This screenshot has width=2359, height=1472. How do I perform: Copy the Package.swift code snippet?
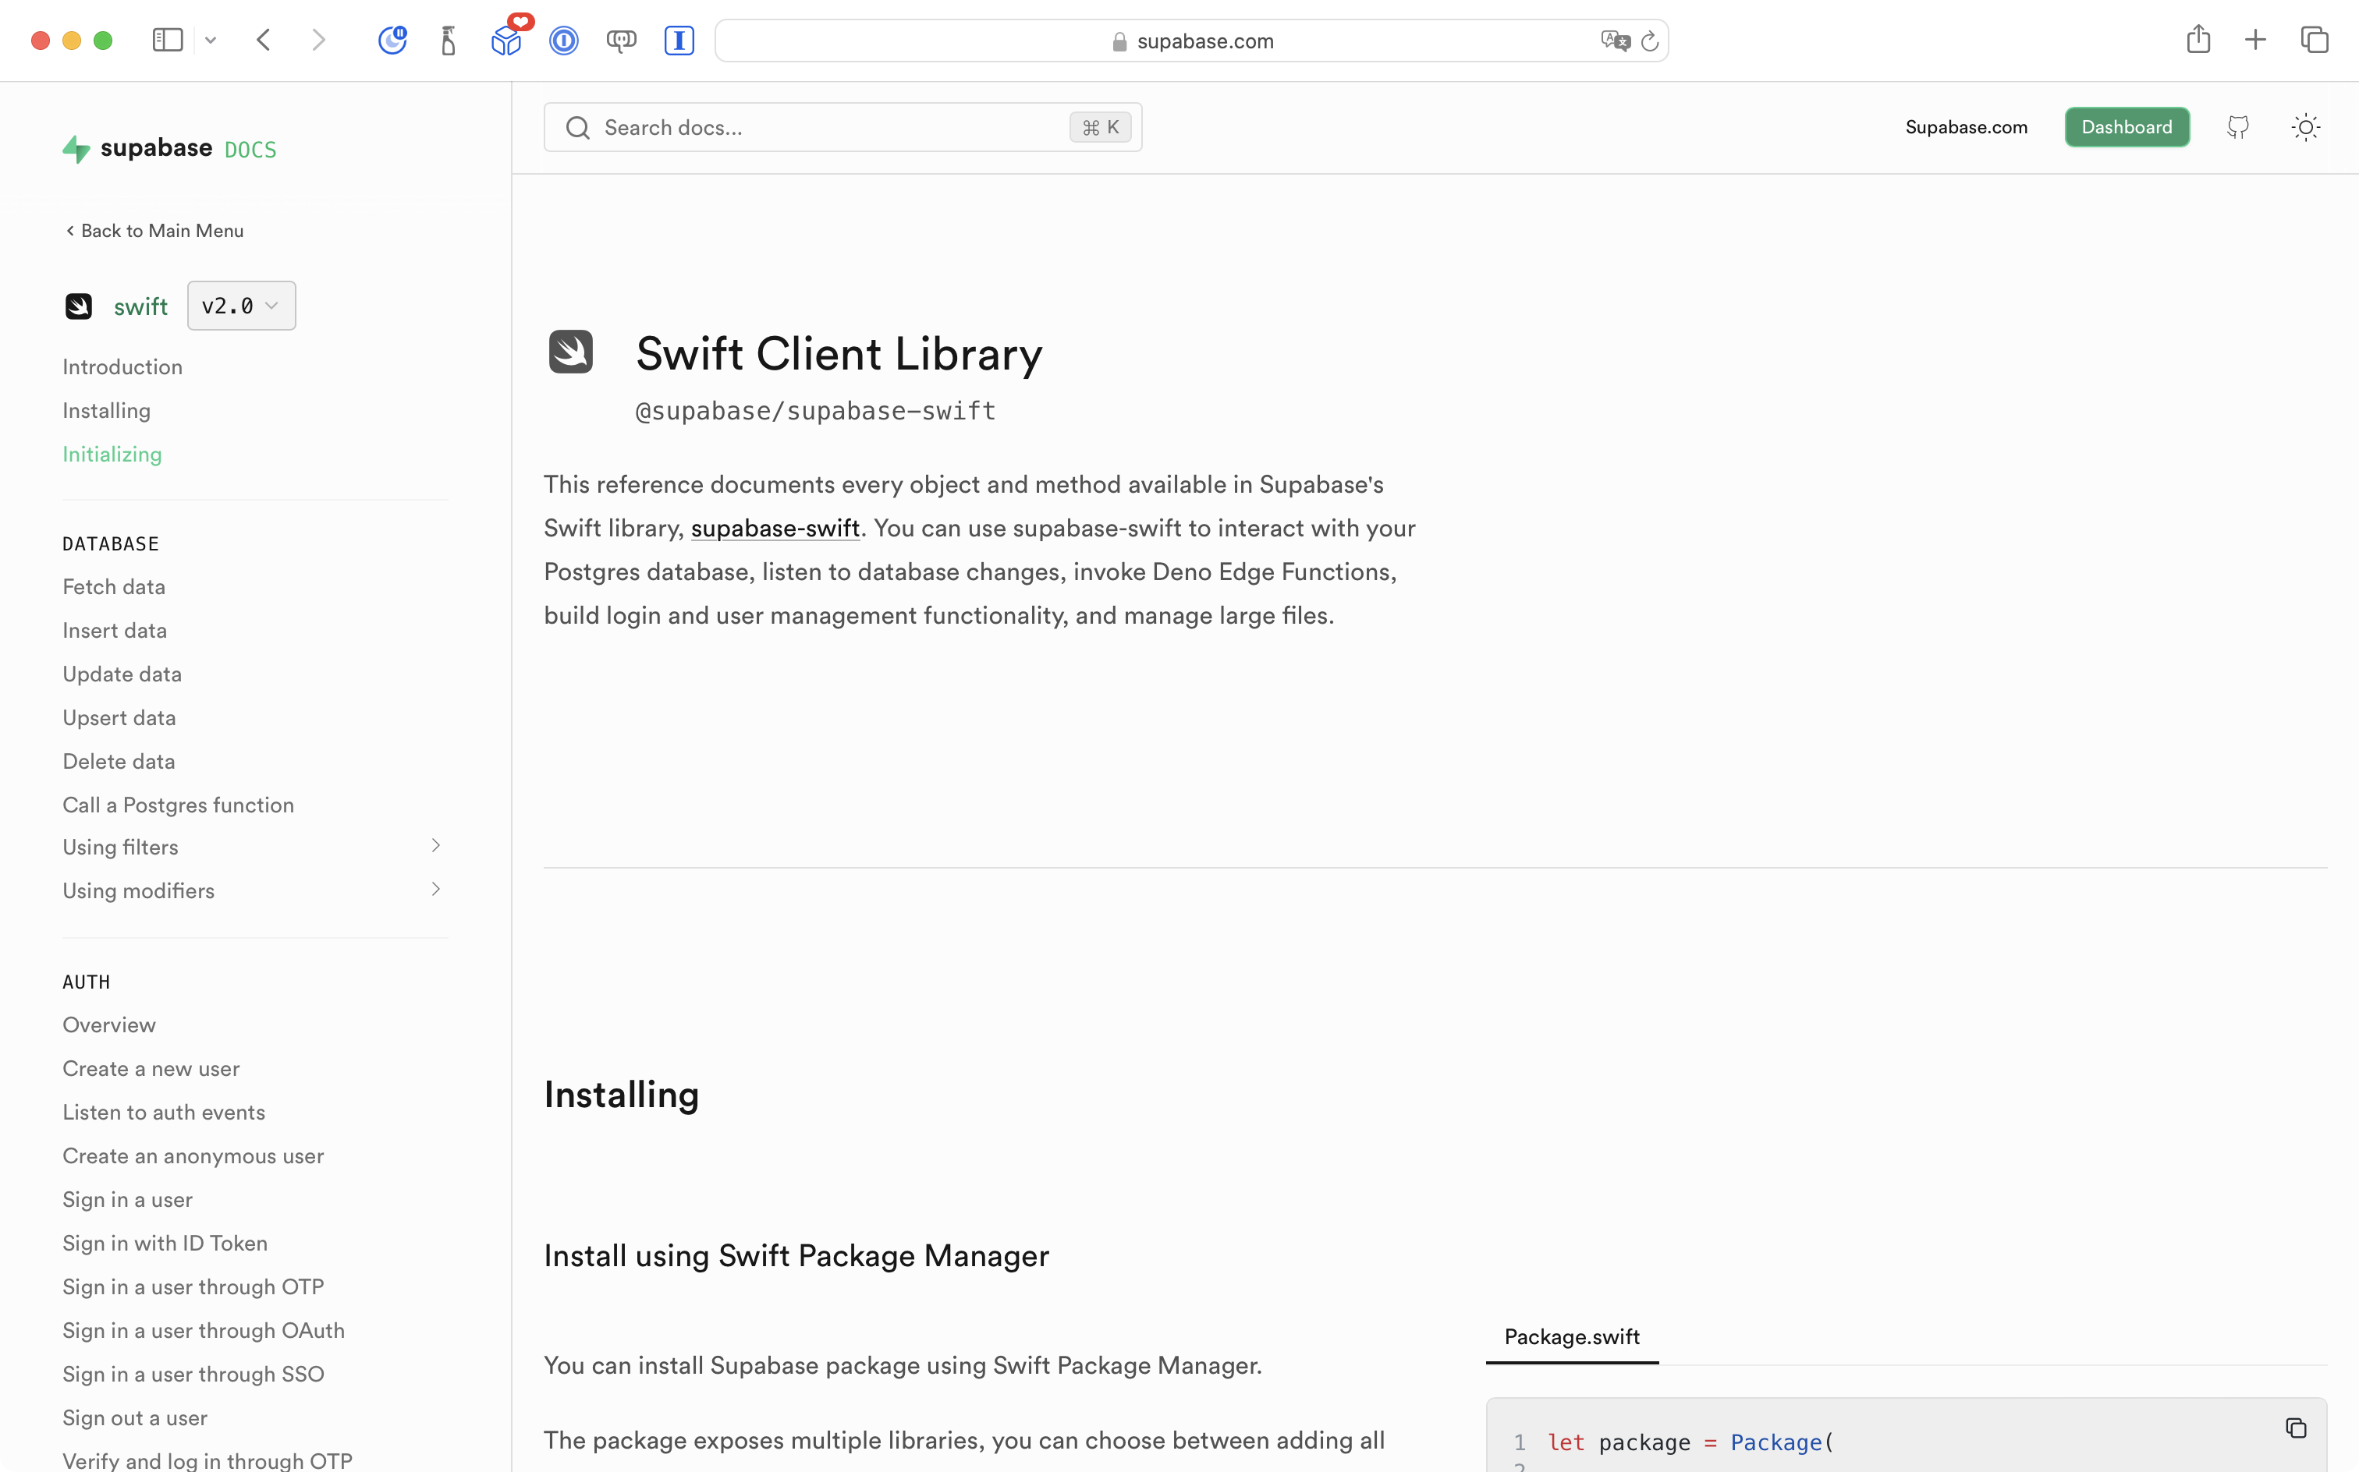2296,1428
